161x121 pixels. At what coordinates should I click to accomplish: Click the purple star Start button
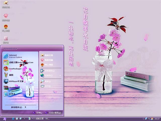tap(5, 119)
